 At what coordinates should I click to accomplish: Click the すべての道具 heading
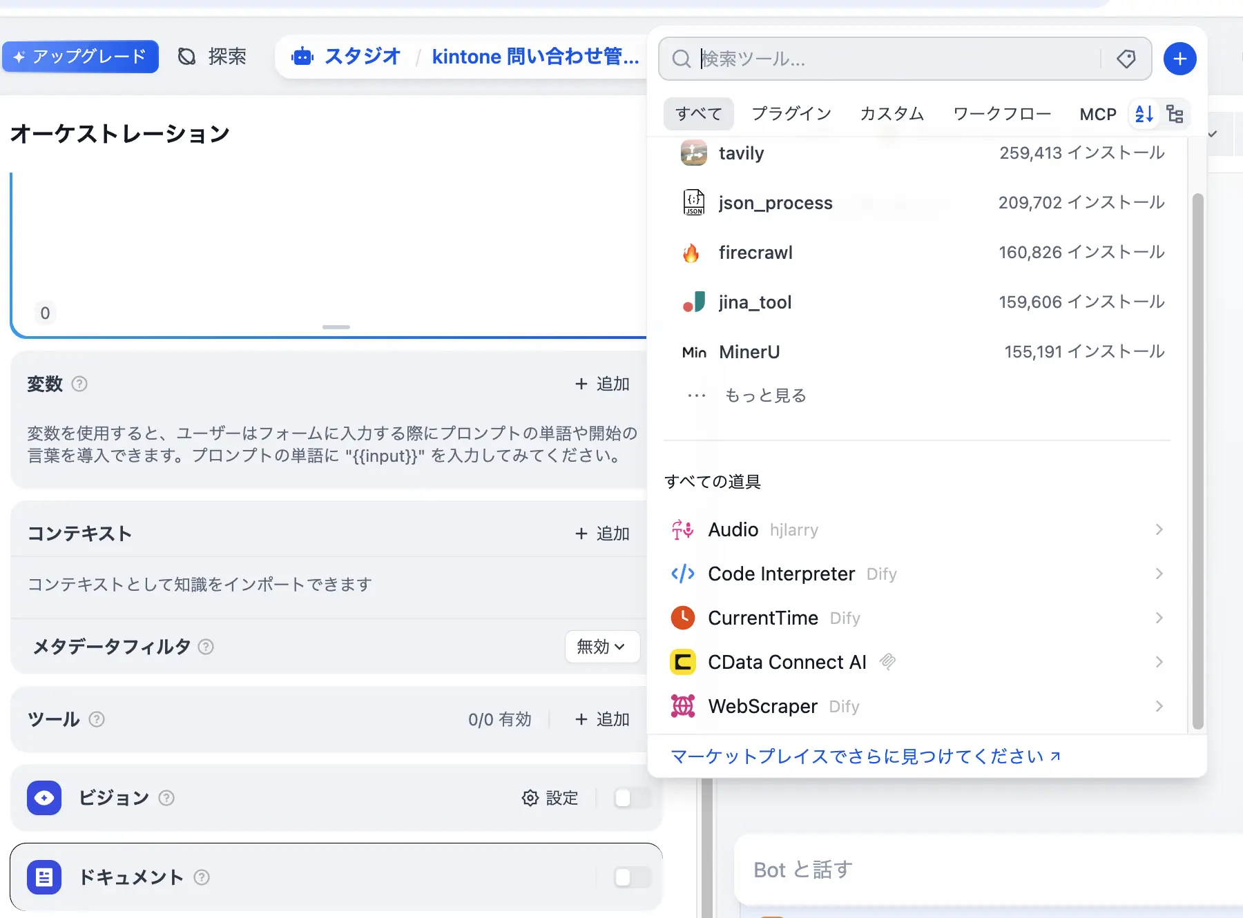tap(713, 481)
